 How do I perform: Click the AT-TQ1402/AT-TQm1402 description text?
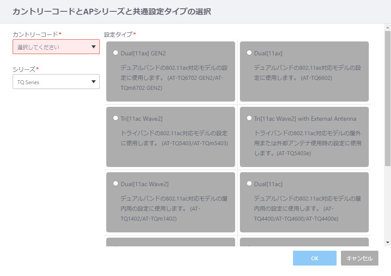pos(174,208)
